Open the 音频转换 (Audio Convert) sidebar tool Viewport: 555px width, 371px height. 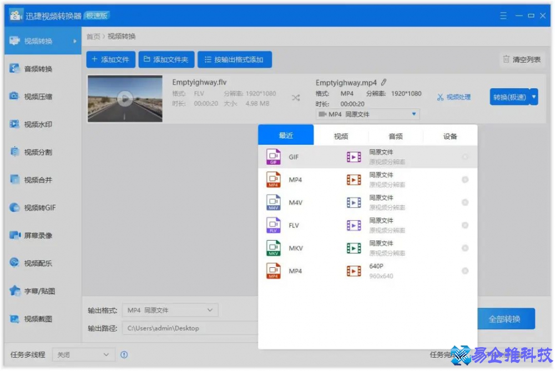39,68
